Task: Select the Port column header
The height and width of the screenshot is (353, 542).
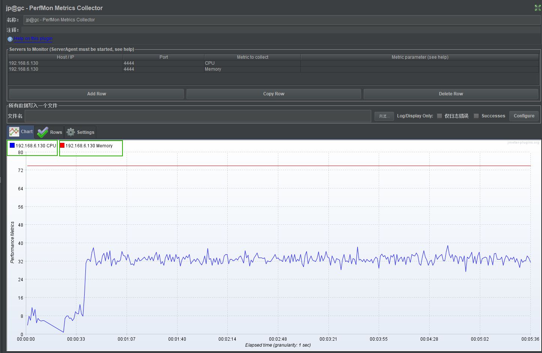Action: tap(164, 57)
